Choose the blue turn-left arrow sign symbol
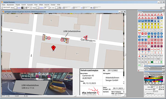 [149, 33]
